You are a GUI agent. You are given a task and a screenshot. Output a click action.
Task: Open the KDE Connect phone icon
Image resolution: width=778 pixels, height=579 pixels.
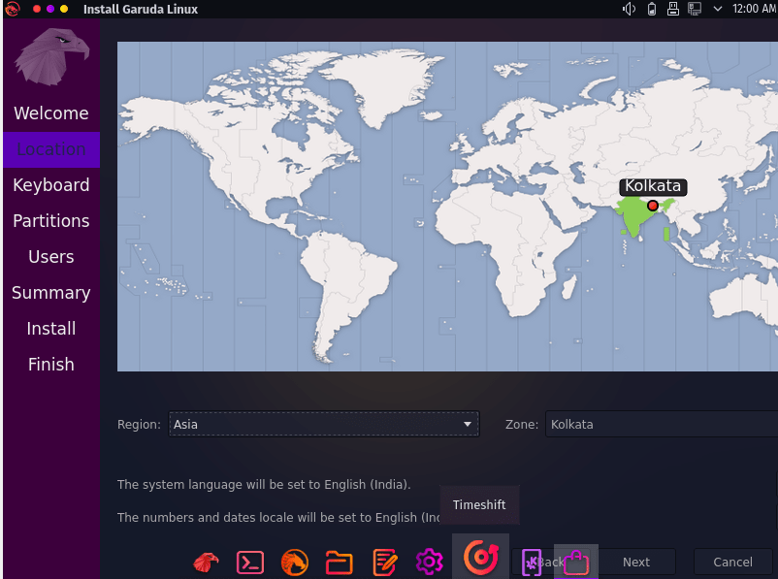pyautogui.click(x=532, y=563)
